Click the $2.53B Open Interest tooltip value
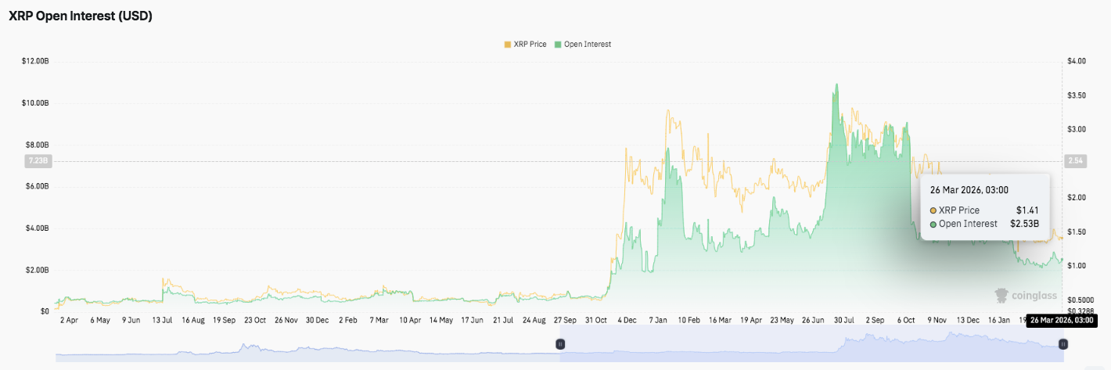The height and width of the screenshot is (370, 1111). (1024, 224)
